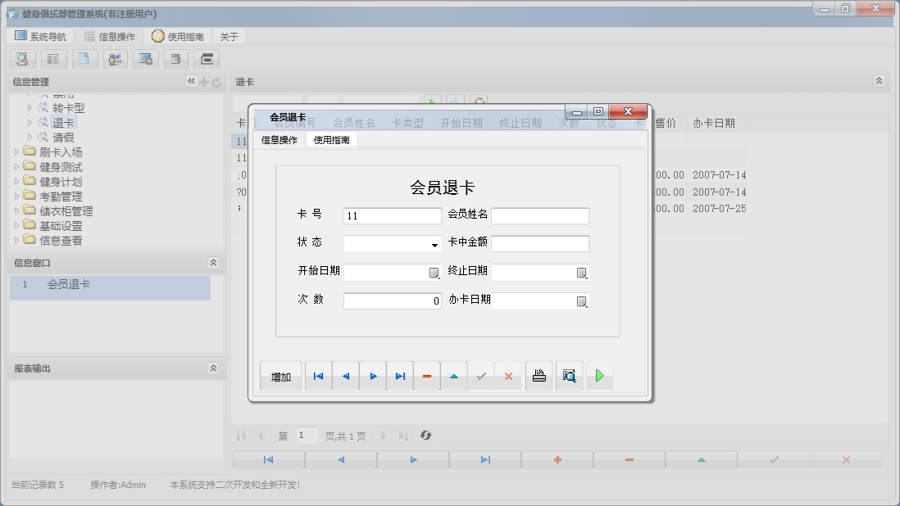Screen dimensions: 900x506
Task: Click the refresh icon in the pagination bar
Action: point(425,436)
